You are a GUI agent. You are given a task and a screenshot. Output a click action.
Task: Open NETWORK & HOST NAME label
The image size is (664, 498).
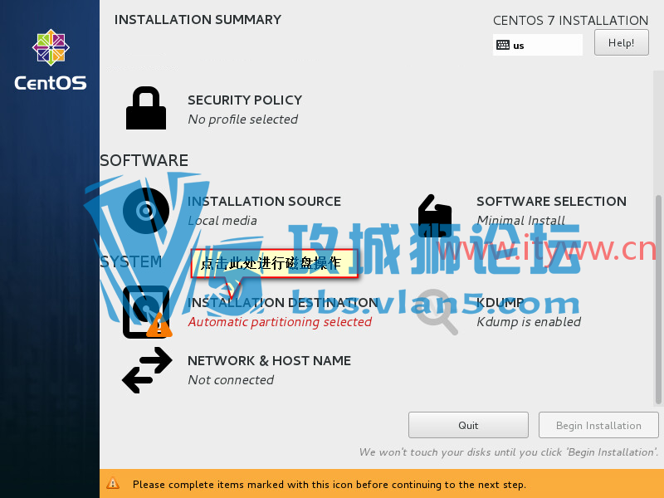click(x=269, y=360)
